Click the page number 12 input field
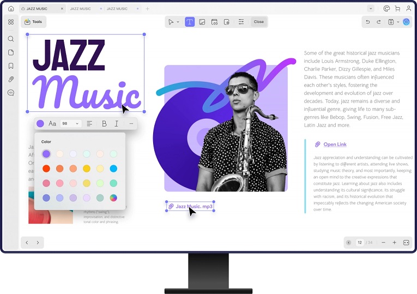The height and width of the screenshot is (294, 417). pos(360,242)
